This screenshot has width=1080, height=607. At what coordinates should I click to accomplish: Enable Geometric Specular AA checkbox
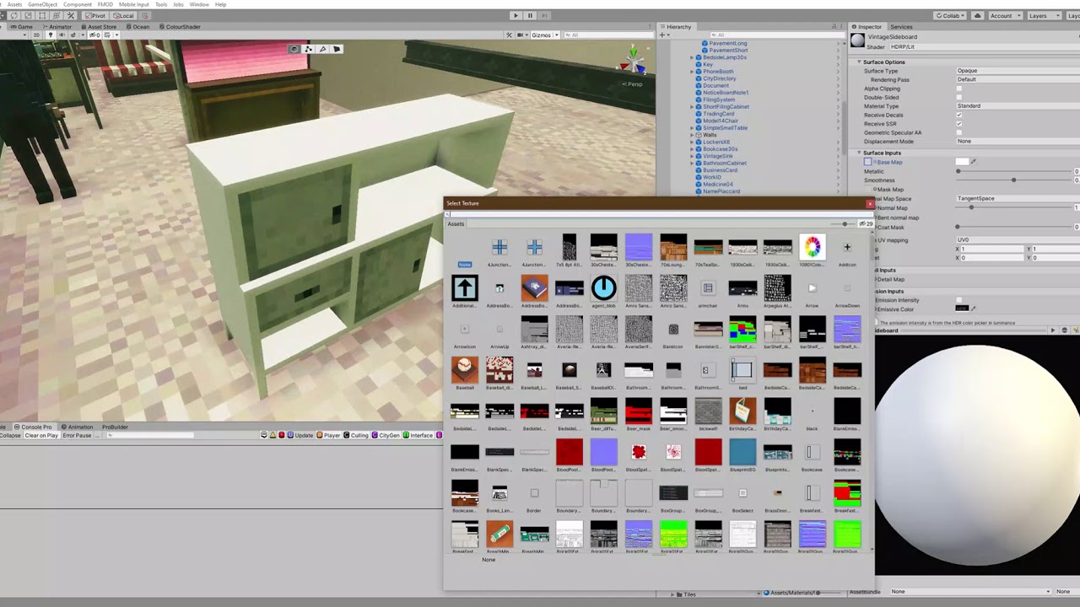959,132
